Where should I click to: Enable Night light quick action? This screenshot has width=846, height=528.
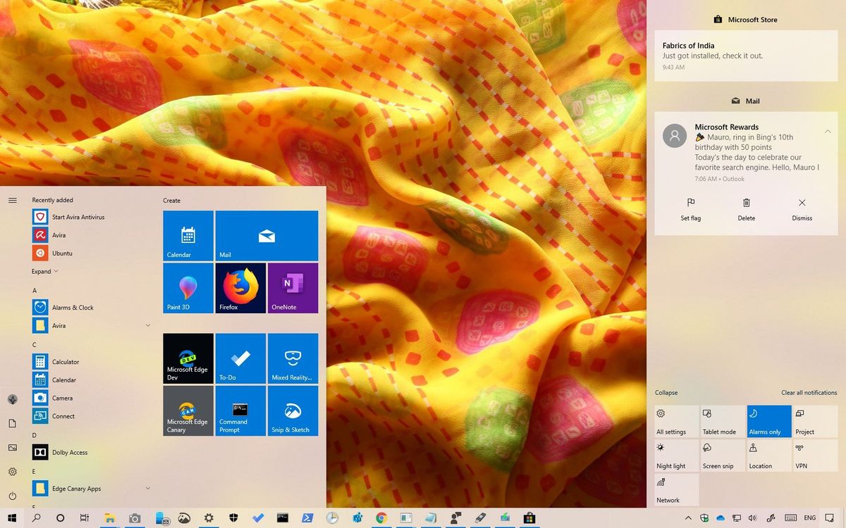coord(675,455)
